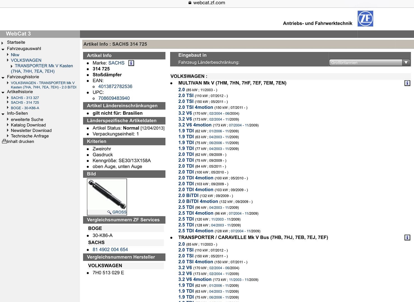Open Fahrzeughistorie menu item

pos(23,77)
